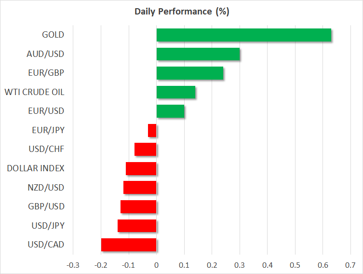The width and height of the screenshot is (363, 274).
Task: Select the USD/CAD red bar
Action: (129, 245)
